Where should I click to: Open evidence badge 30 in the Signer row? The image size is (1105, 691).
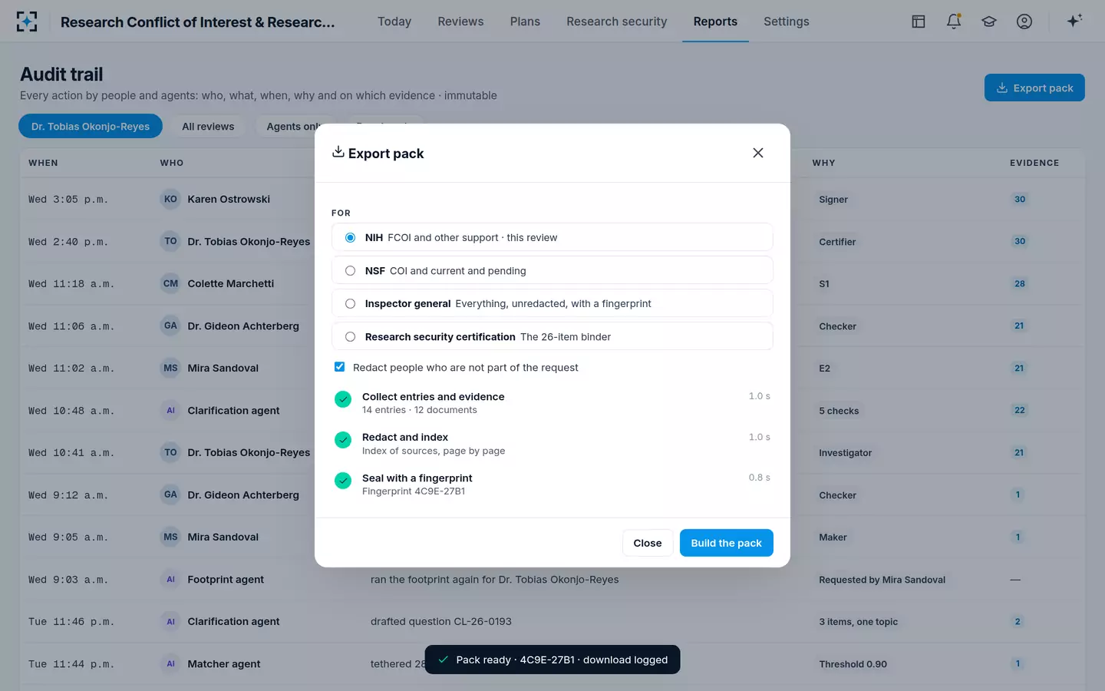(1019, 199)
